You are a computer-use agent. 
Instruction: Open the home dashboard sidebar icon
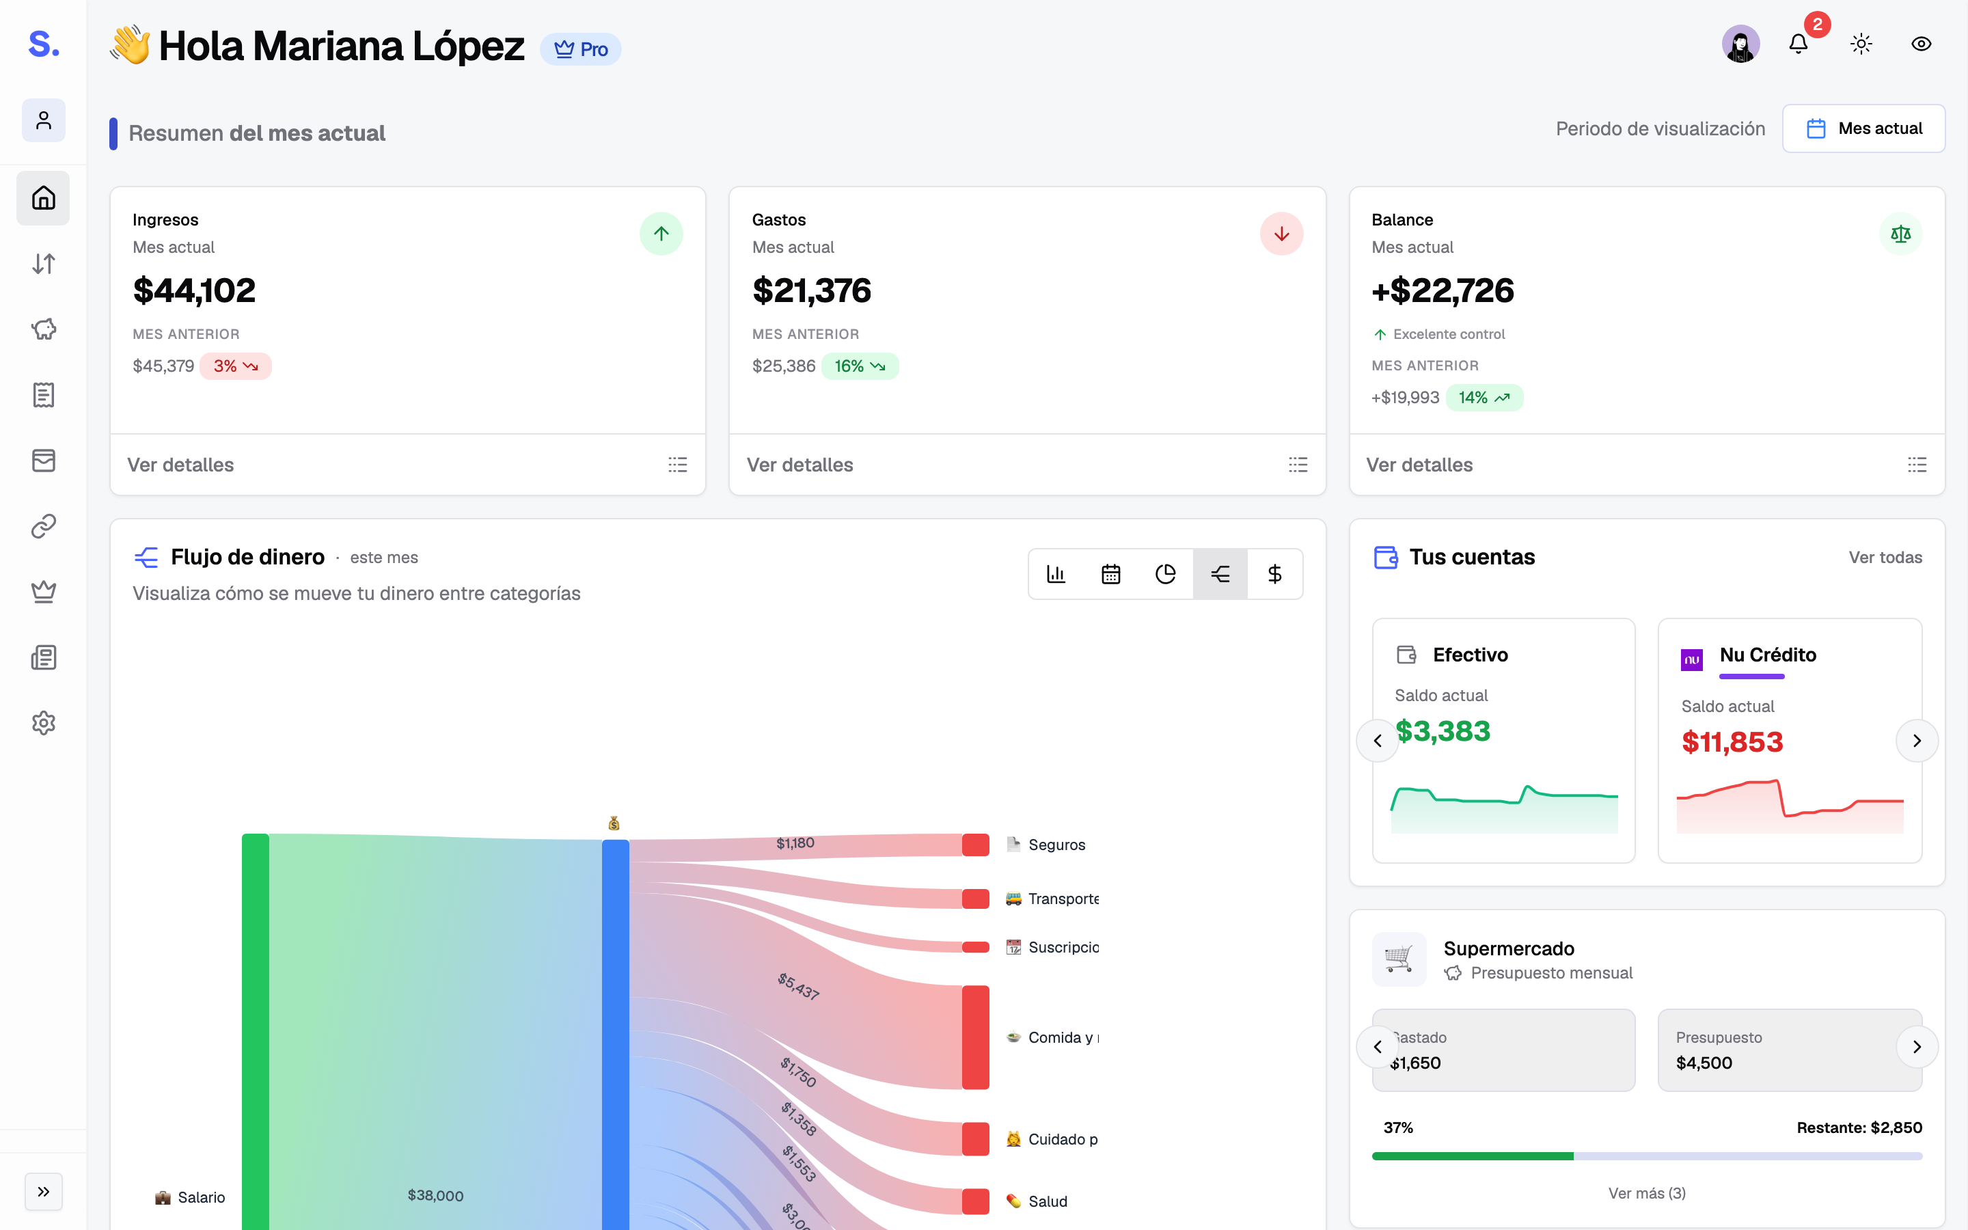point(43,197)
